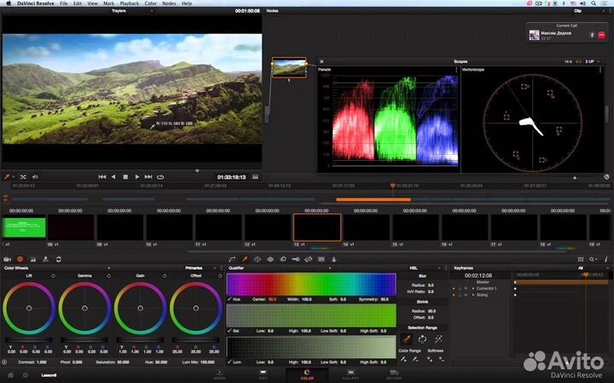This screenshot has width=614, height=383.
Task: Toggle the Lum qualifier checkbox
Action: pyautogui.click(x=230, y=361)
